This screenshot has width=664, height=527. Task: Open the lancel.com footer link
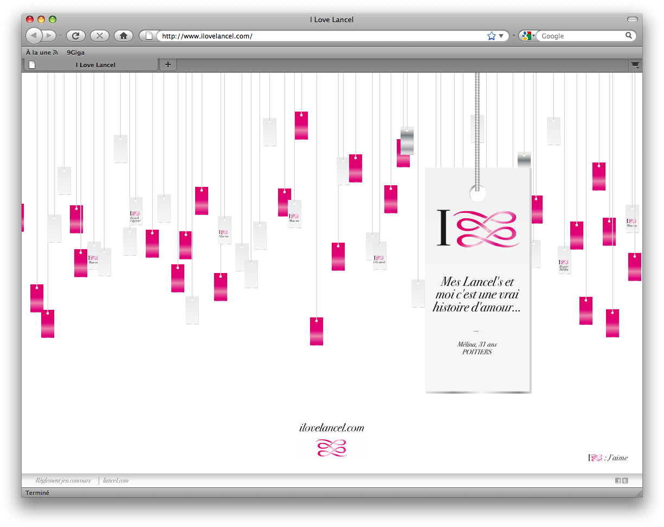click(x=115, y=480)
